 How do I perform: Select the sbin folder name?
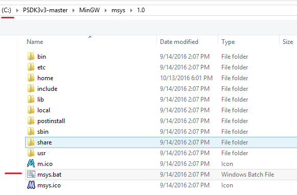click(43, 132)
